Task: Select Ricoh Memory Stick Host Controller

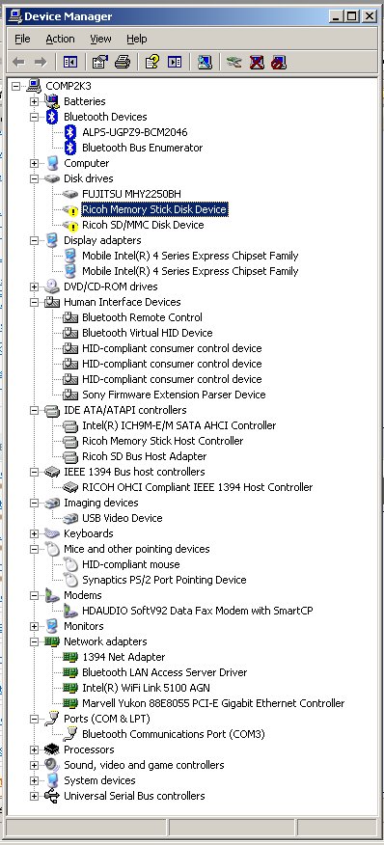Action: click(x=162, y=442)
